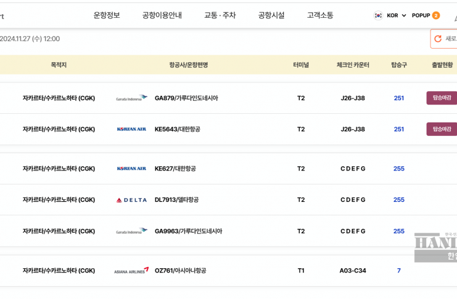Click the Garuda Indonesia logo for GA879
This screenshot has width=457, height=299.
(x=131, y=98)
